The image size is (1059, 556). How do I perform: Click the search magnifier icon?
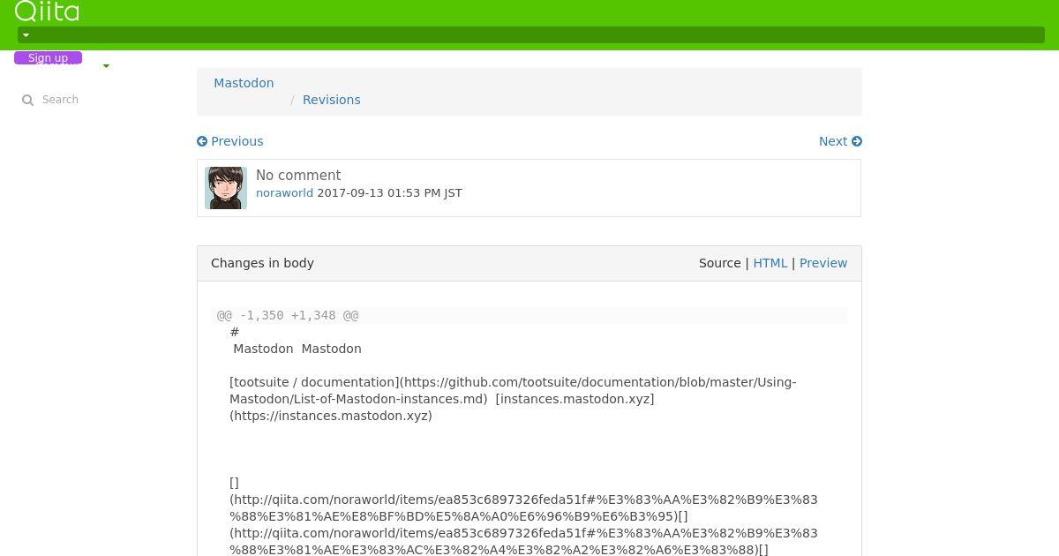27,101
